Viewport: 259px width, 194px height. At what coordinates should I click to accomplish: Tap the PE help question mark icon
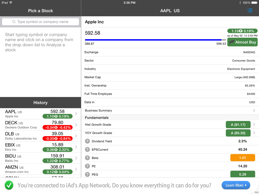tap(88, 166)
